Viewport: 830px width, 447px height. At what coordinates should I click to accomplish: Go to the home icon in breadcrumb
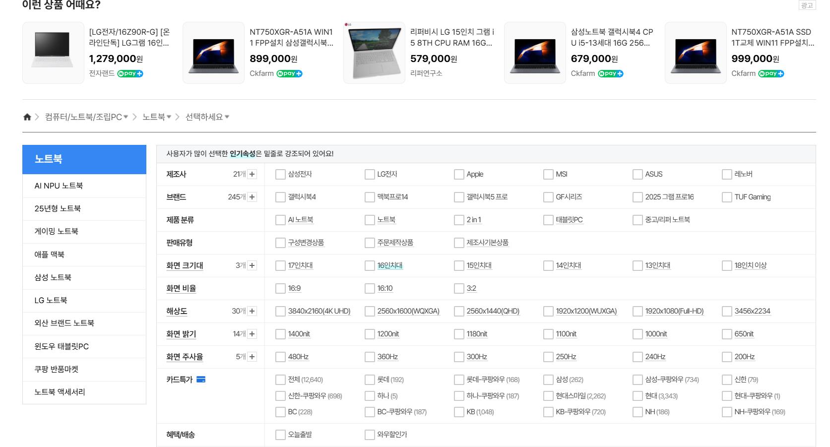coord(27,117)
